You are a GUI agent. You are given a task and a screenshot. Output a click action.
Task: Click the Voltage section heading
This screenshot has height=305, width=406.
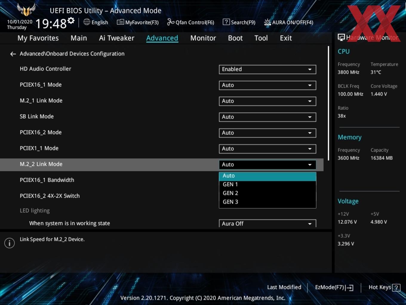click(348, 201)
